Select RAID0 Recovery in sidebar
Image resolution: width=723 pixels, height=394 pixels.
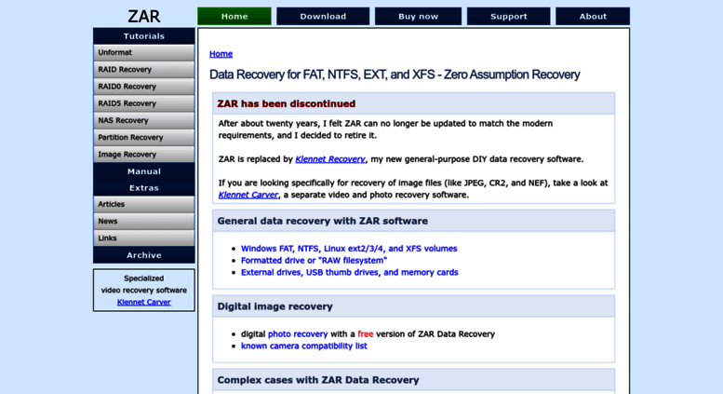click(x=144, y=87)
